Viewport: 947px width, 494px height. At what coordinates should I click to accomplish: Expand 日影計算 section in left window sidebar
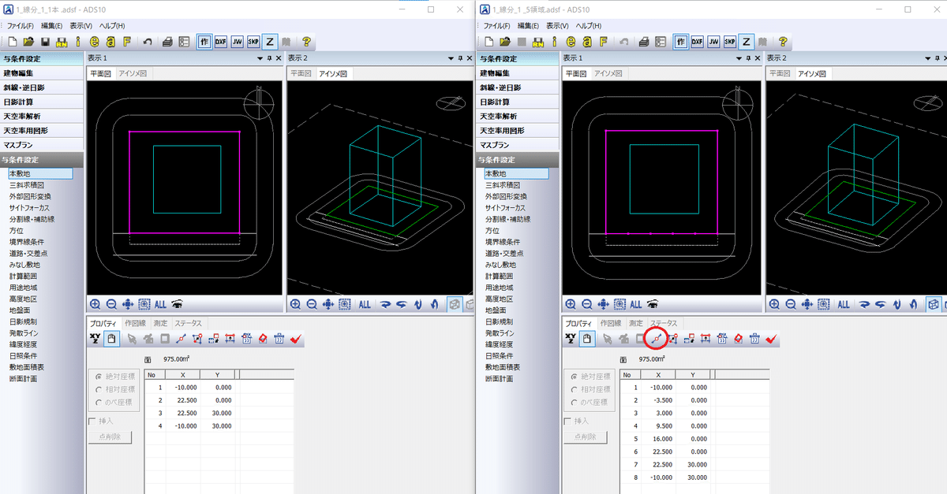(42, 102)
